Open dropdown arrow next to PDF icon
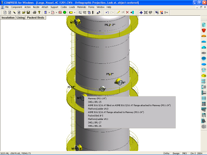 56,13
